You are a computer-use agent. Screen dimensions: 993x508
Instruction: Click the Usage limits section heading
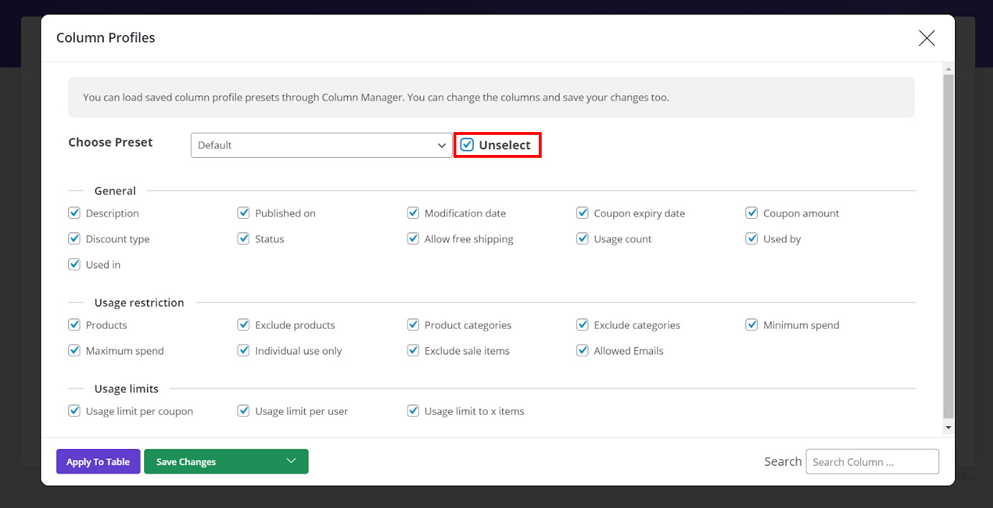(126, 389)
